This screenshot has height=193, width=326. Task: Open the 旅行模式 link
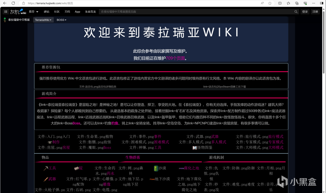276,137
